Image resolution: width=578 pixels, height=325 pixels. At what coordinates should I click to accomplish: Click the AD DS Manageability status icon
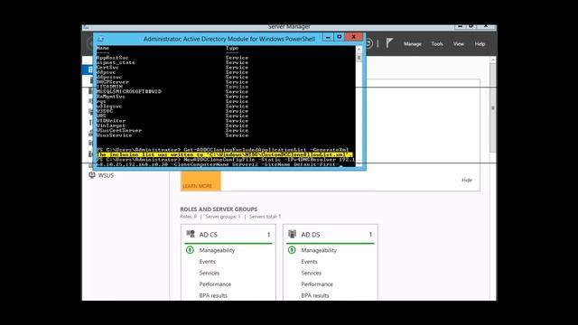pos(292,250)
